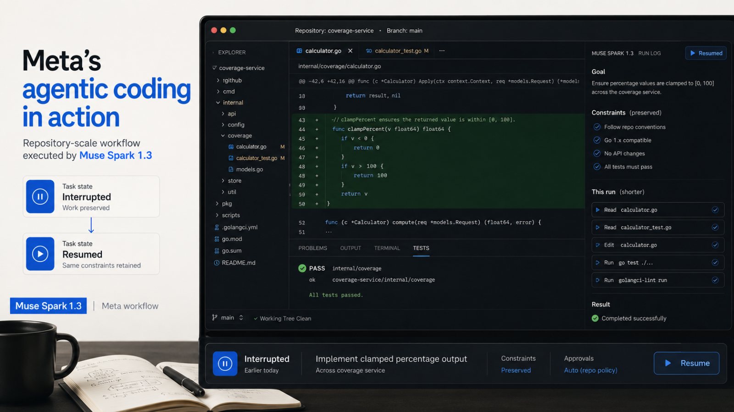Viewport: 734px width, 412px height.
Task: Click play arrow on Read calculator.go step
Action: 598,210
